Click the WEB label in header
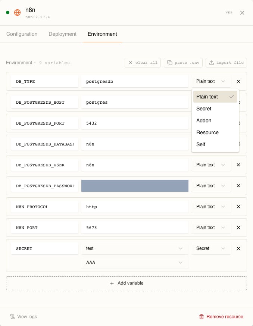The height and width of the screenshot is (326, 253). pos(229,12)
